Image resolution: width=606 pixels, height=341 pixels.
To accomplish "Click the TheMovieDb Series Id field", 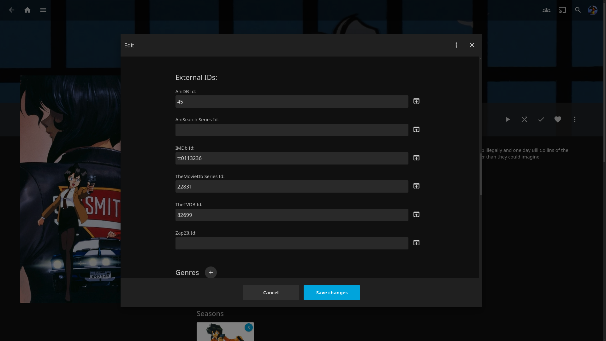I will [292, 187].
